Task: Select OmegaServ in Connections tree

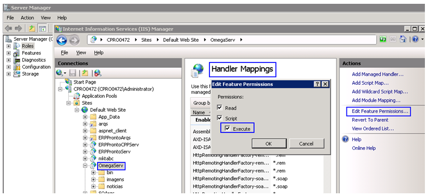Action: coord(111,166)
